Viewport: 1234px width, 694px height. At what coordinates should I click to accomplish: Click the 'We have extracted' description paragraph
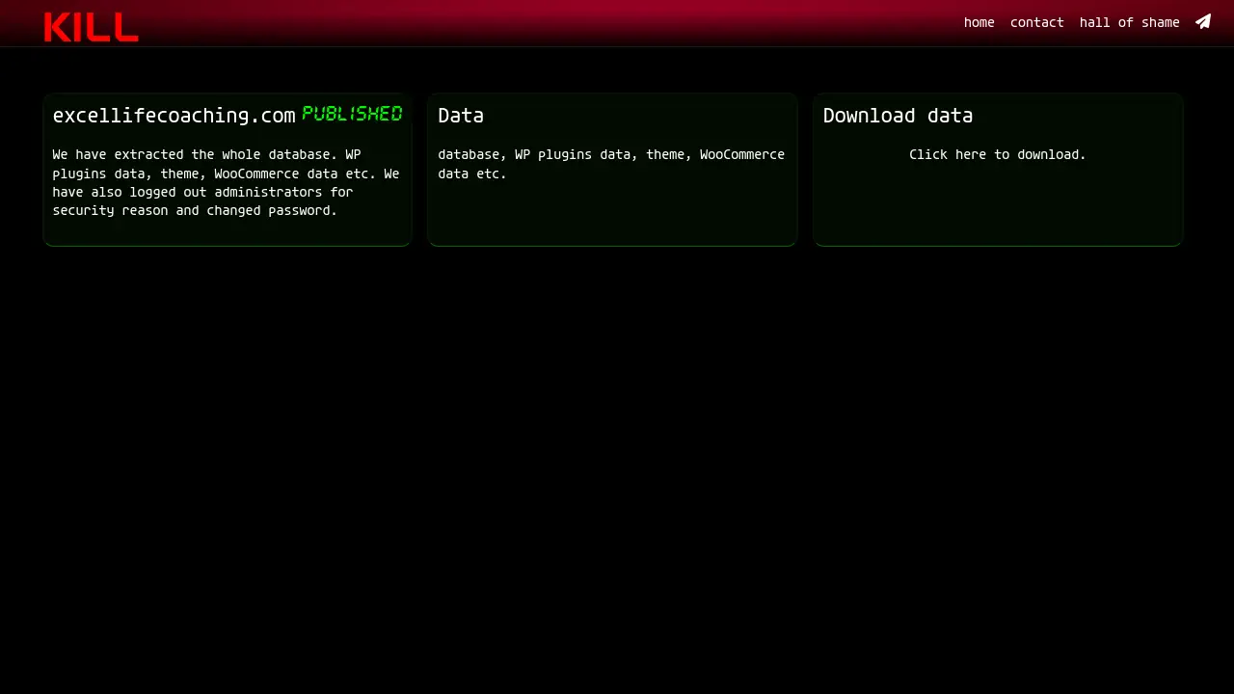tap(226, 182)
